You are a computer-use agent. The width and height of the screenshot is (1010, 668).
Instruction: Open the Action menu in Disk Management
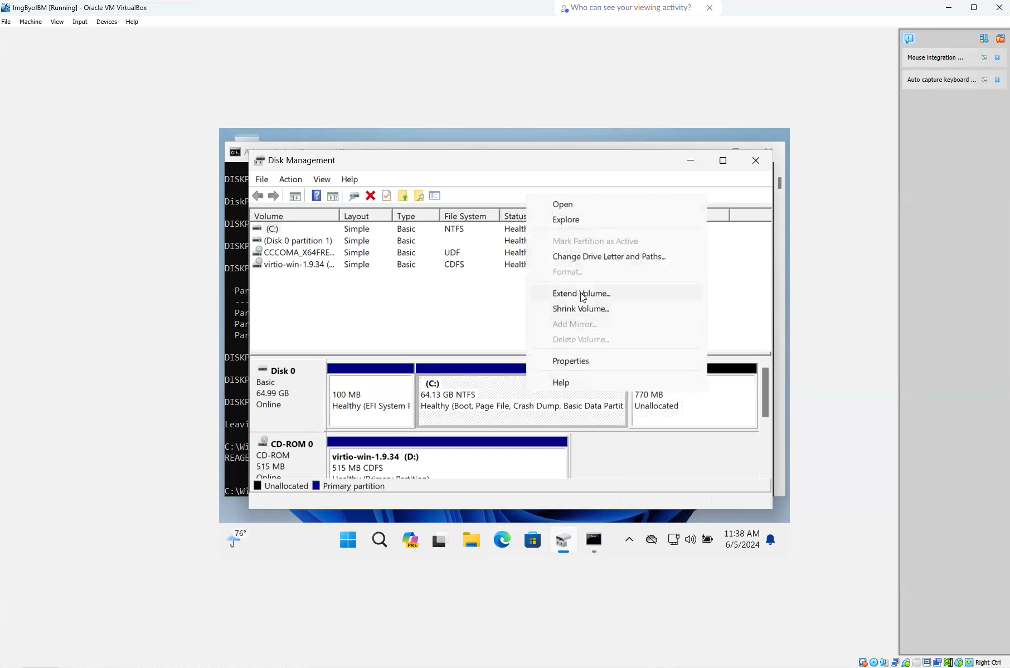pyautogui.click(x=290, y=179)
